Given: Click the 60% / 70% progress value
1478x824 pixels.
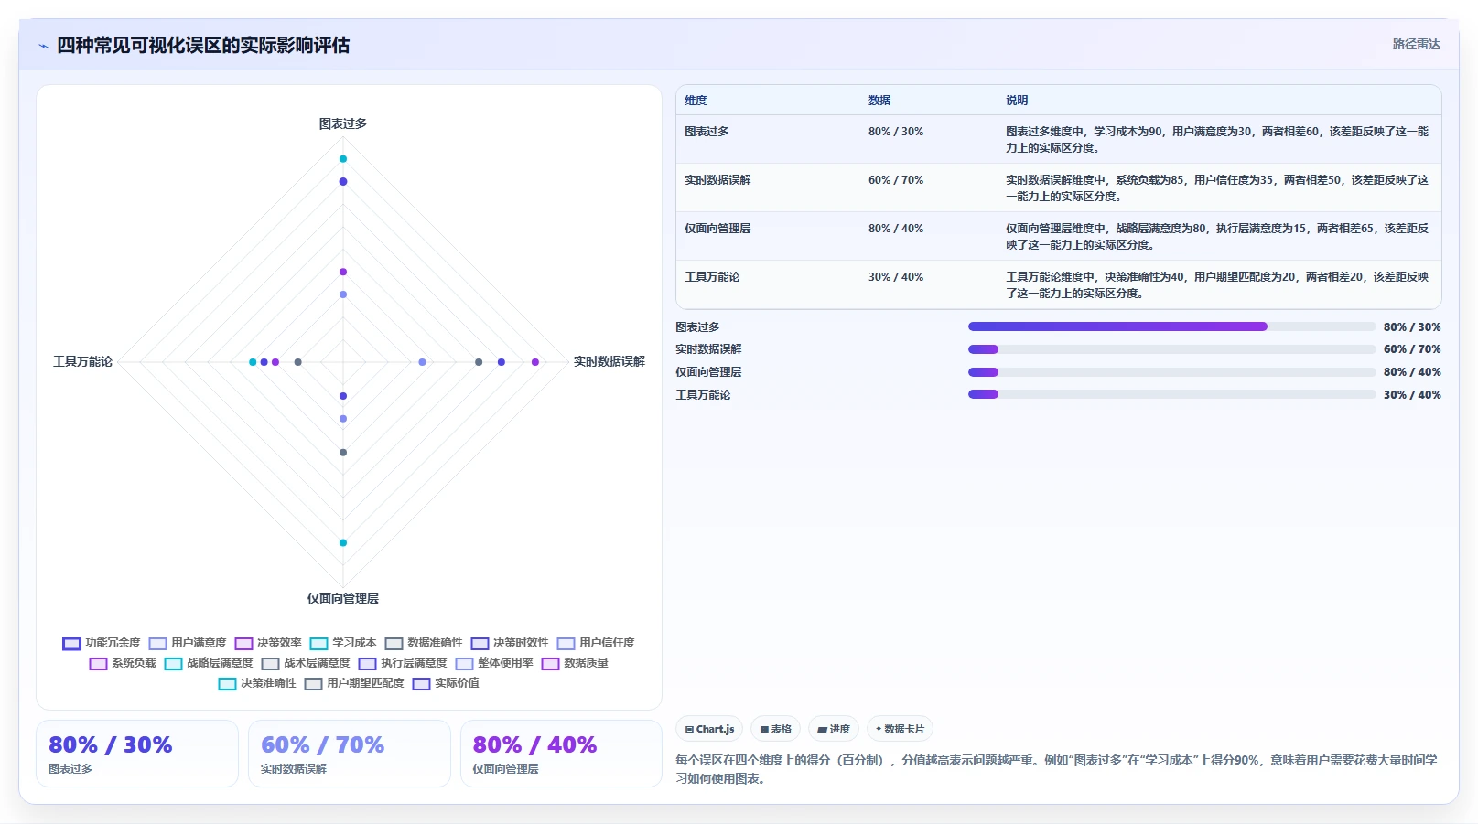Looking at the screenshot, I should [x=1412, y=349].
